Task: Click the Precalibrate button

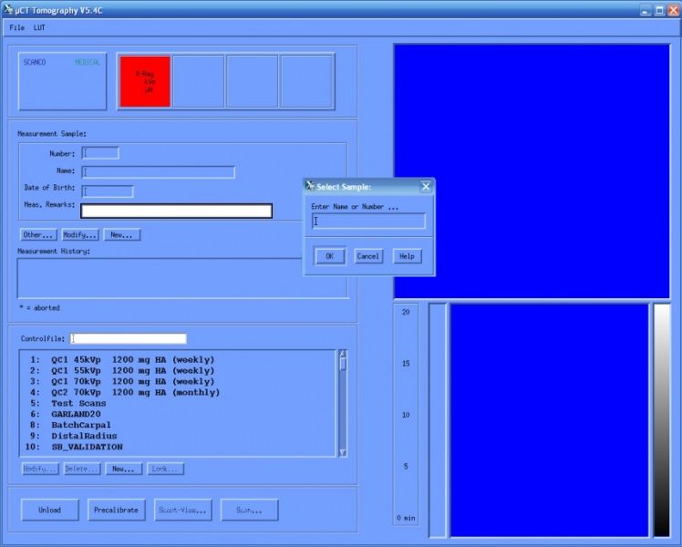Action: pos(116,510)
